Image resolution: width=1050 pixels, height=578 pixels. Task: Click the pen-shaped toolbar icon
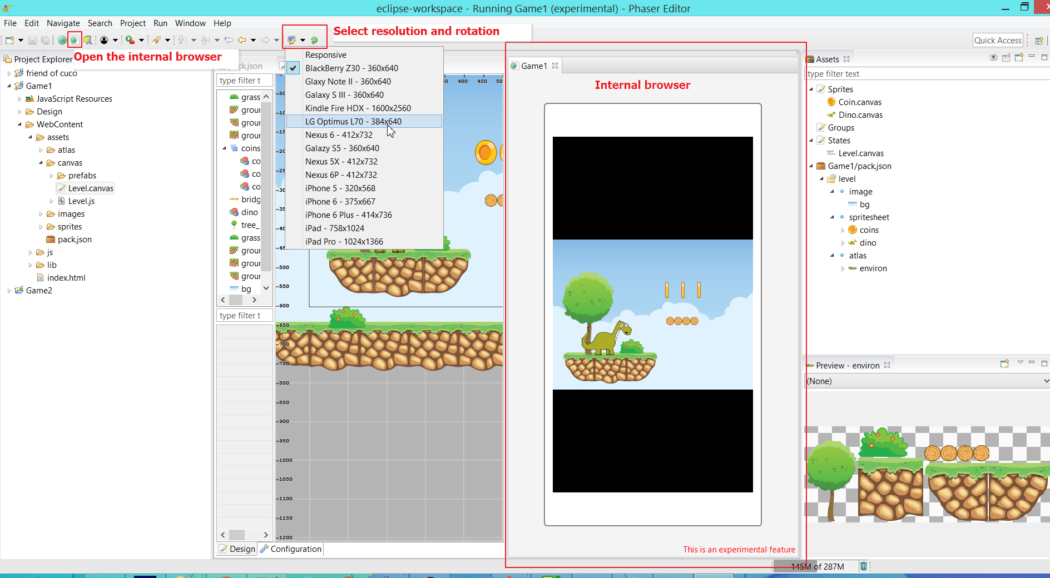(157, 40)
